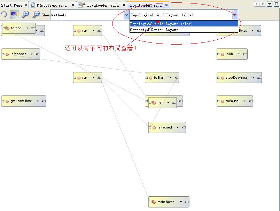
Task: Close the Start Page tab
Action: [26, 5]
